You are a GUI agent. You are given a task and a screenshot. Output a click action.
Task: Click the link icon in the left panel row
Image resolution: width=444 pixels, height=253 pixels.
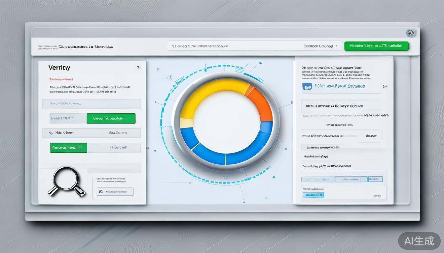coord(51,133)
